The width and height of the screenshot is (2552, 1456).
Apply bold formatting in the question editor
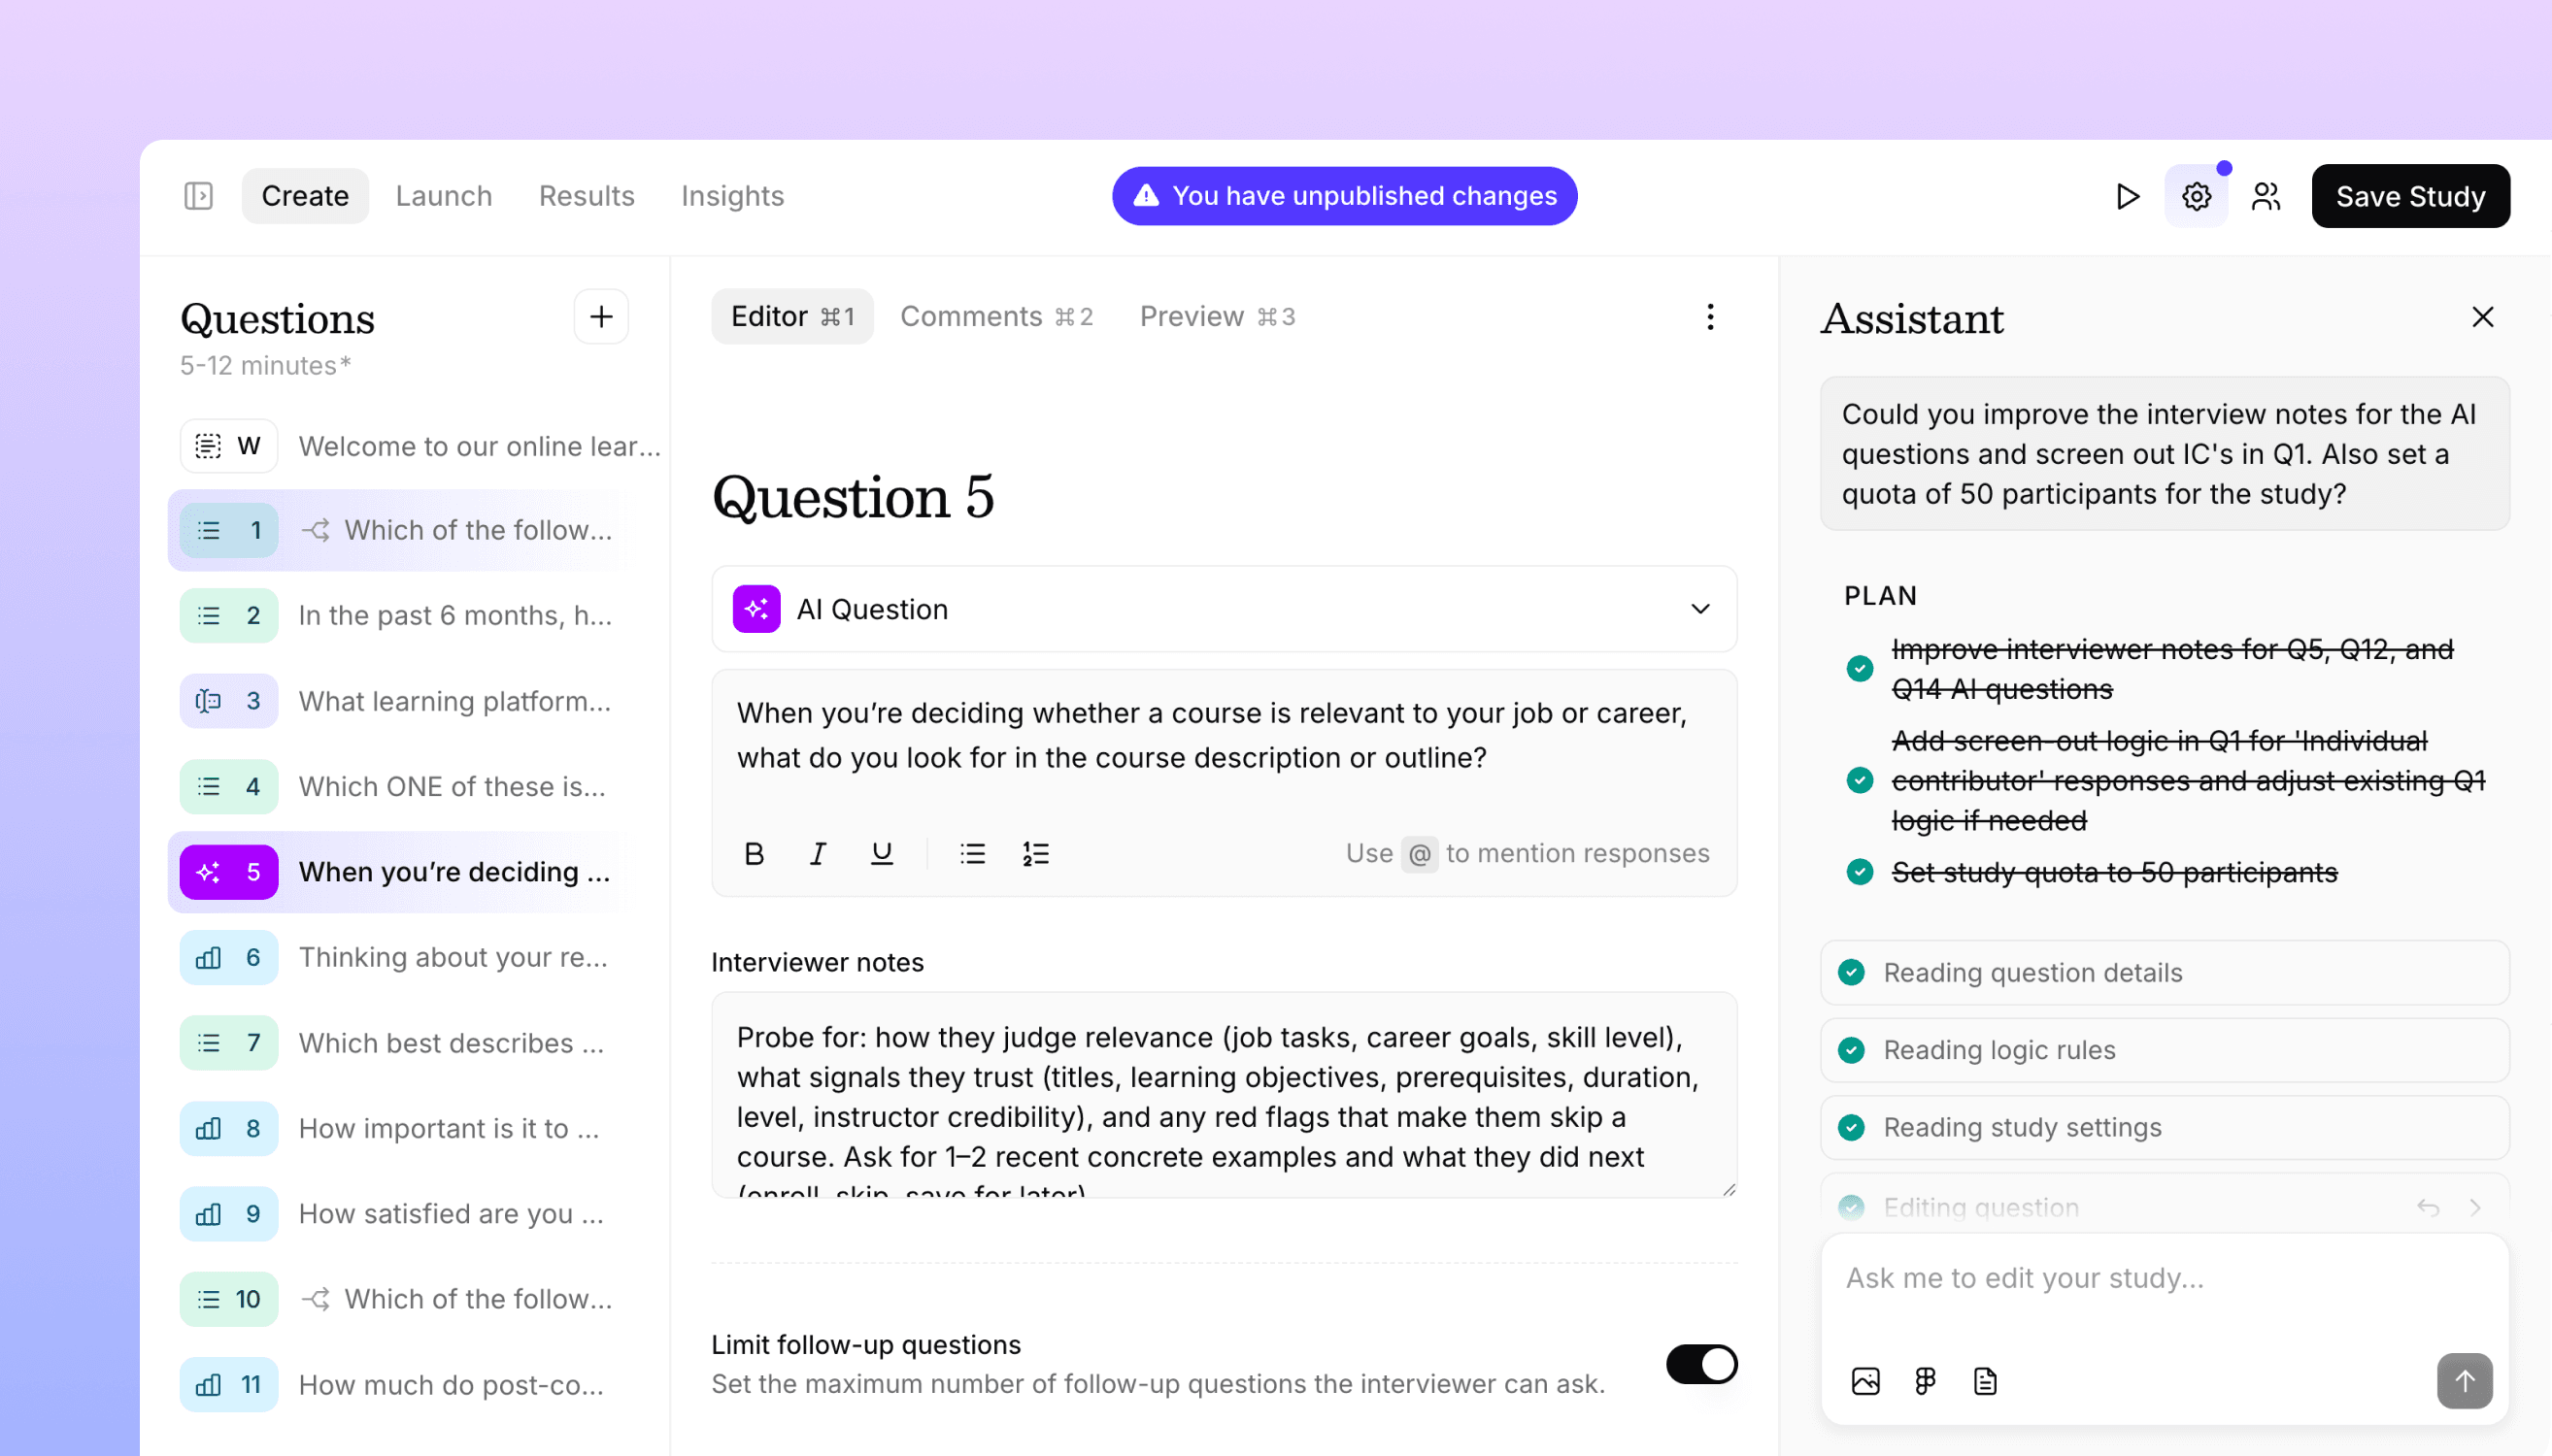click(x=754, y=853)
